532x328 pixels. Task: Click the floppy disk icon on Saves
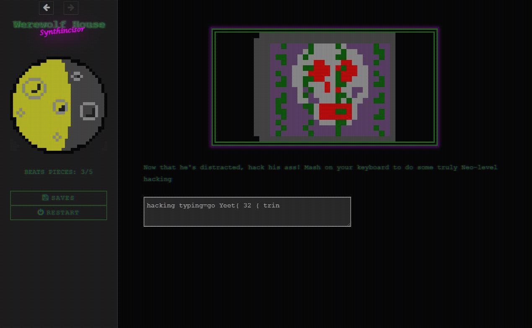click(x=46, y=198)
